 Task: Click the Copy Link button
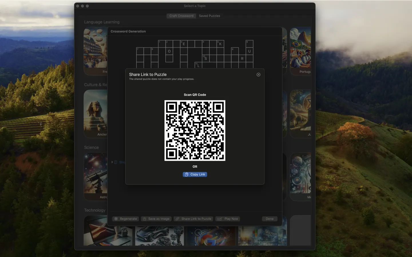click(x=195, y=174)
